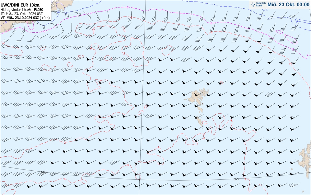This screenshot has width=311, height=195.
Task: Click the 'Mið. 23 Okt. 03:00' timestamp
Action: [x=288, y=5]
